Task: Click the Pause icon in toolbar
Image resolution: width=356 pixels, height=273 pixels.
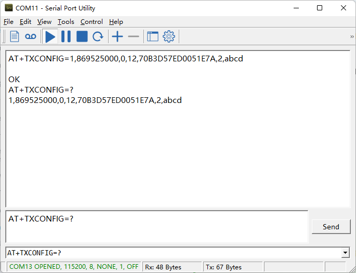Action: point(66,36)
